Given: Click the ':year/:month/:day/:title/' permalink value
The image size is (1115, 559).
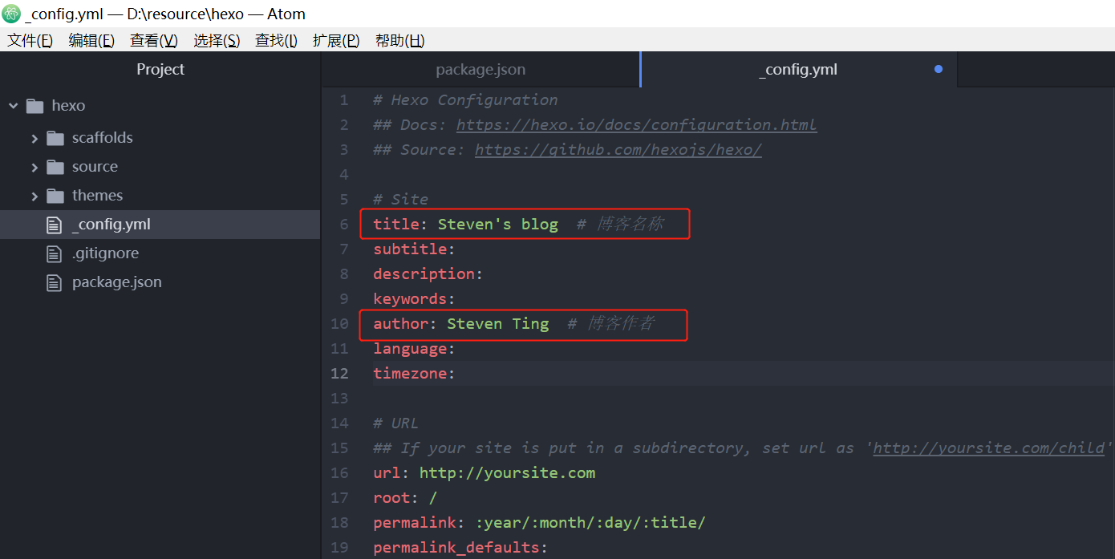Looking at the screenshot, I should click(x=590, y=523).
